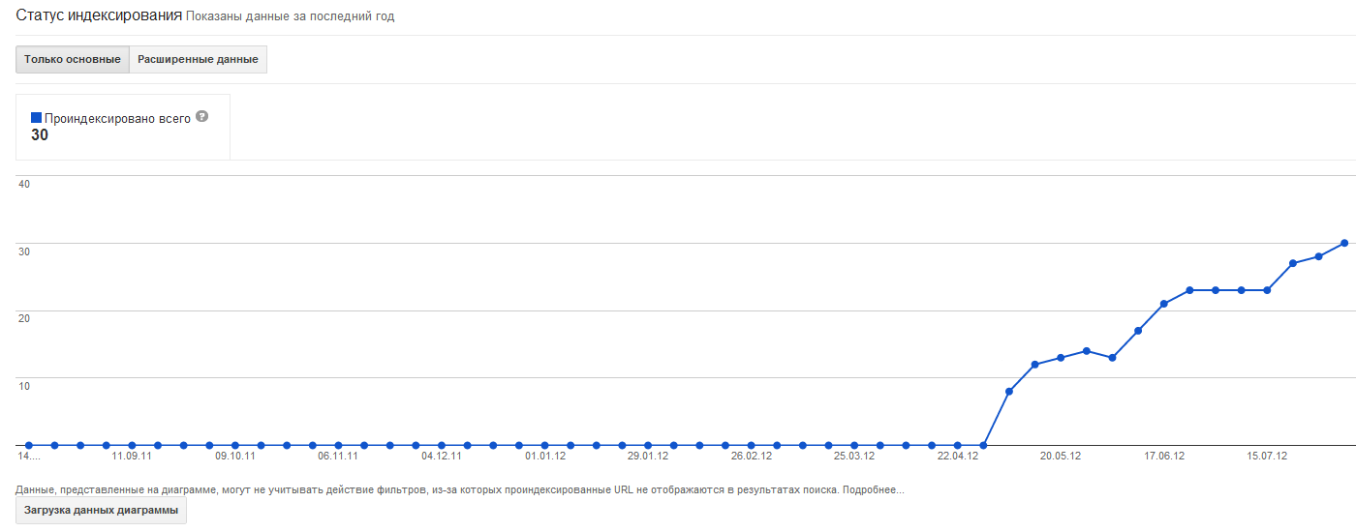Click the Проиндексировано всего legend label
This screenshot has width=1356, height=532.
(117, 117)
